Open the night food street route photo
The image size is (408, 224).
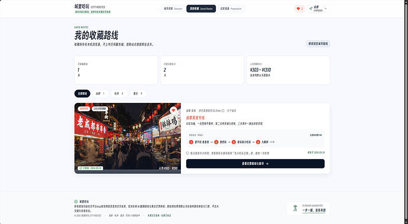click(128, 138)
